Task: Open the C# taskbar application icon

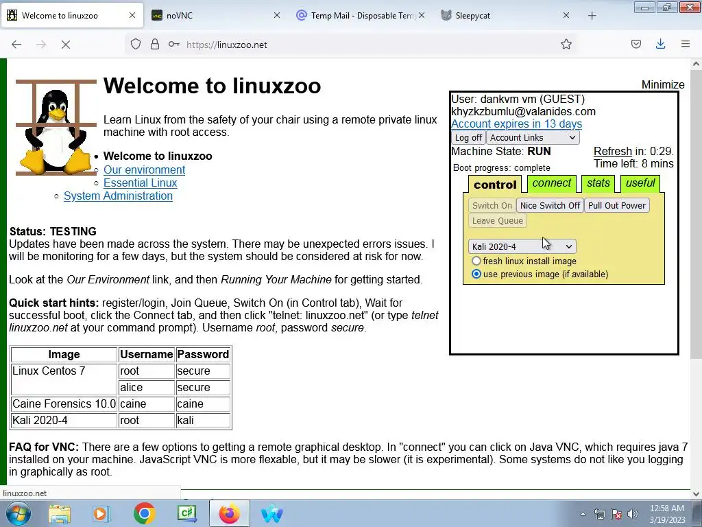Action: coord(187,514)
